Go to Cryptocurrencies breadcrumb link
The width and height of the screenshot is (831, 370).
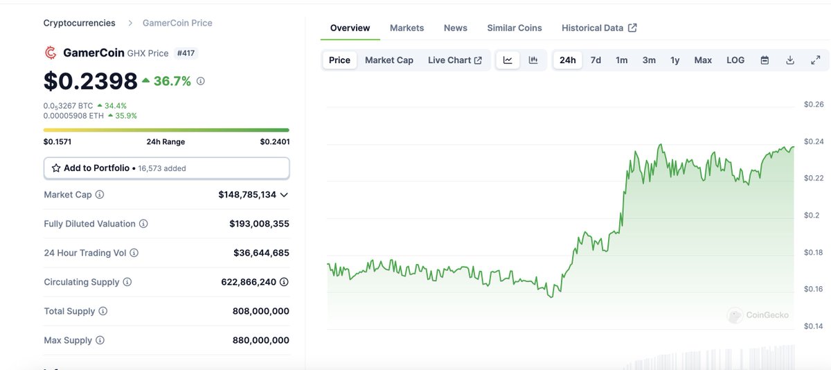[80, 23]
